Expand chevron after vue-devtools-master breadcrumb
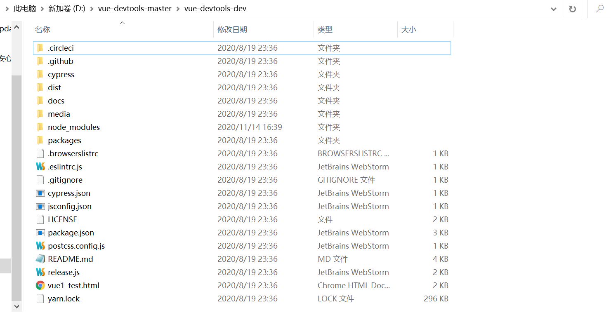The image size is (611, 315). 178,9
